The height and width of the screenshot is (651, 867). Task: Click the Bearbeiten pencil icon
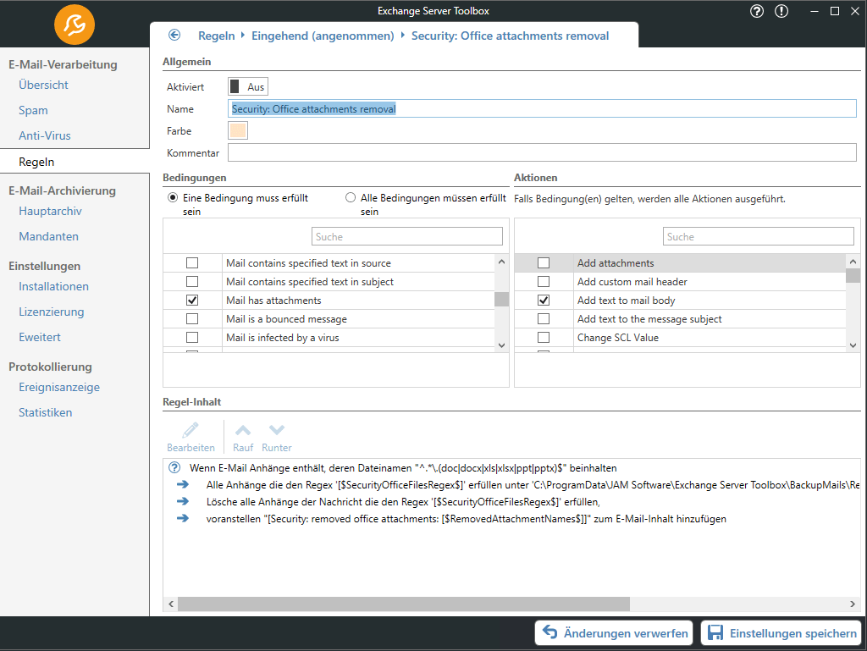tap(191, 431)
